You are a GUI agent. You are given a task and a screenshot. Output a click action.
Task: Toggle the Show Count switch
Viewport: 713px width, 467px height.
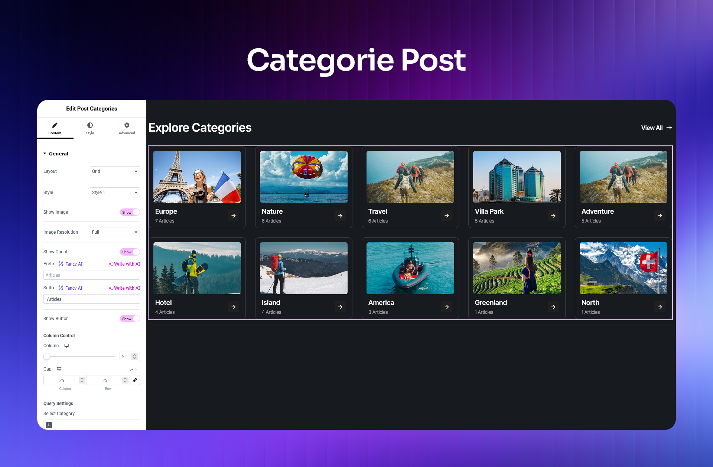[x=130, y=252]
